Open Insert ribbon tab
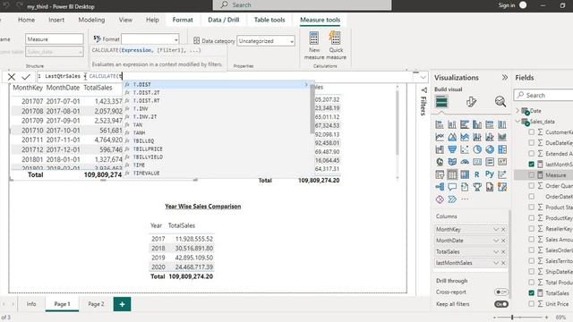This screenshot has height=322, width=573. click(x=56, y=20)
